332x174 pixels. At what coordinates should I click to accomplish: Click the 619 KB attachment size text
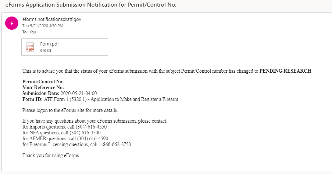tap(46, 50)
